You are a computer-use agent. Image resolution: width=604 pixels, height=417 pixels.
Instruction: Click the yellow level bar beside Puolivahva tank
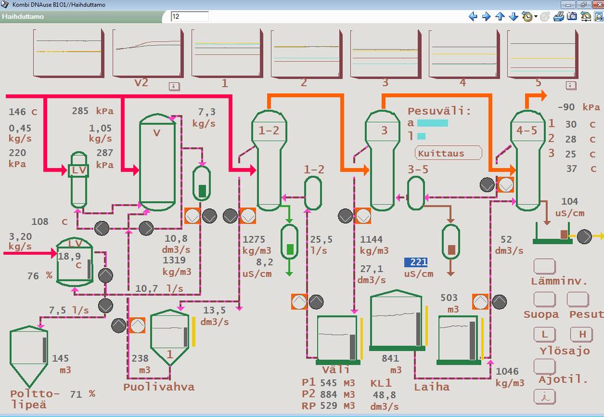(x=193, y=331)
